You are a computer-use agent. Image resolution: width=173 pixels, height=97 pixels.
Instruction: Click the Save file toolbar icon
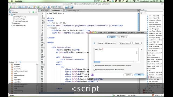[x=23, y=7]
